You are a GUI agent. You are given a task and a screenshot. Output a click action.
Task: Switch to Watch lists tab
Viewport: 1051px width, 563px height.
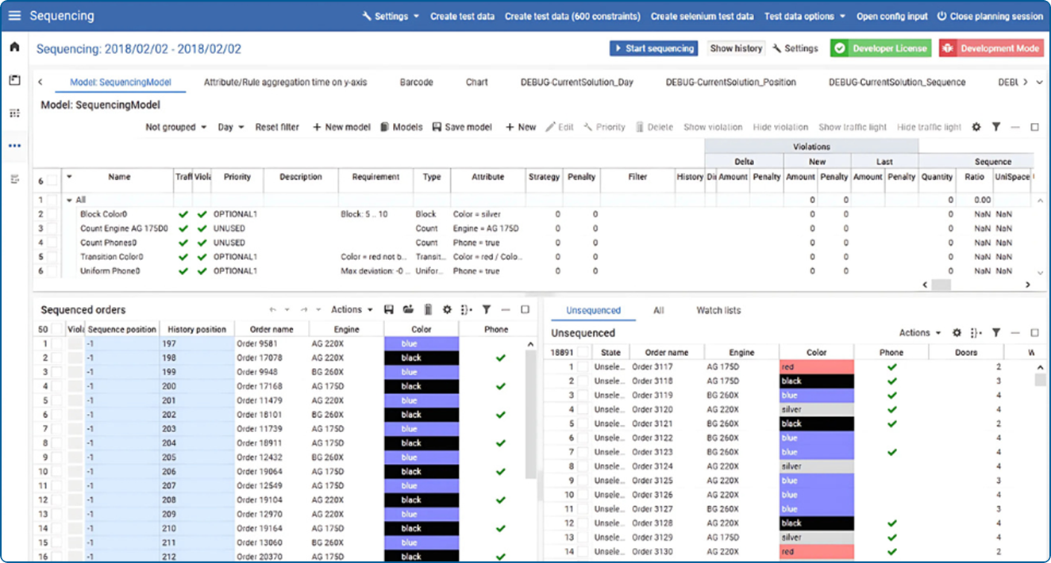(x=718, y=310)
